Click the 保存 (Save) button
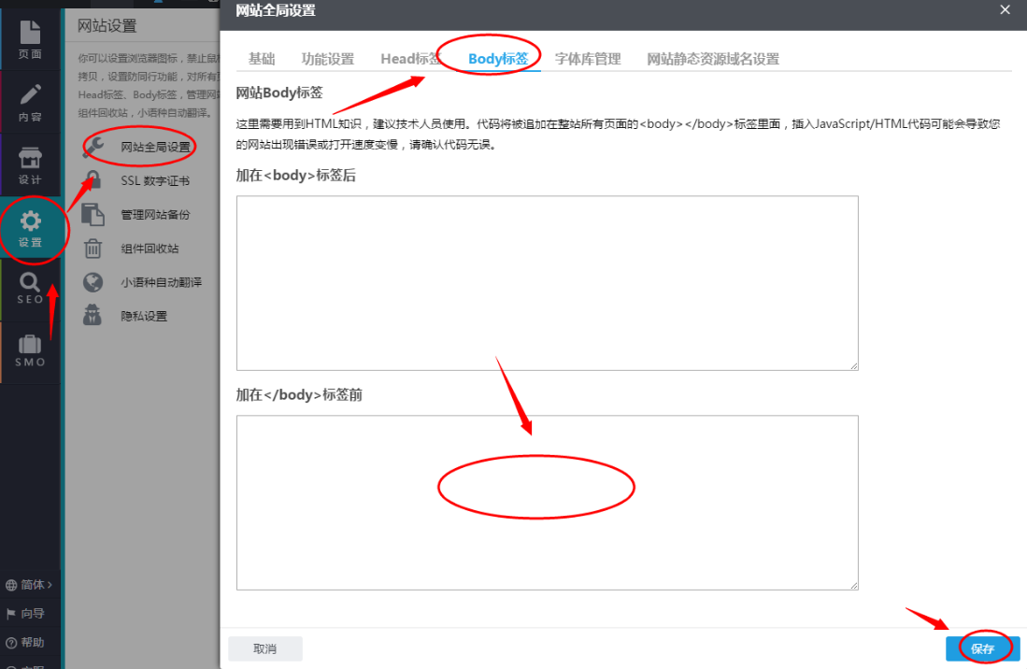1027x669 pixels. pos(982,648)
